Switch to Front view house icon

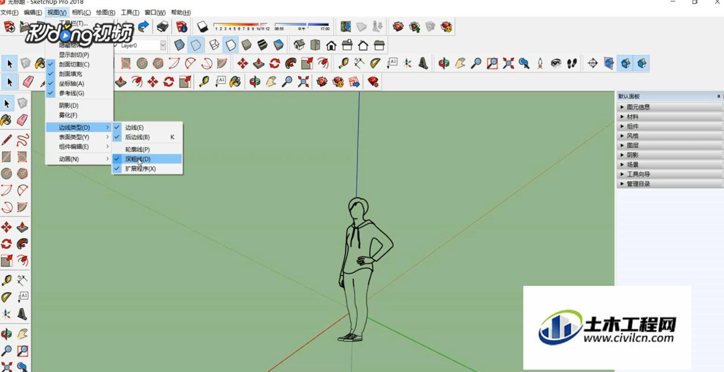[x=331, y=45]
